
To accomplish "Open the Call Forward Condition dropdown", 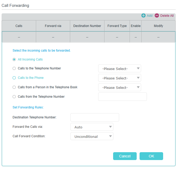I will click(92, 136).
